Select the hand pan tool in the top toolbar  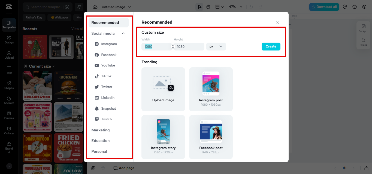pos(208,7)
